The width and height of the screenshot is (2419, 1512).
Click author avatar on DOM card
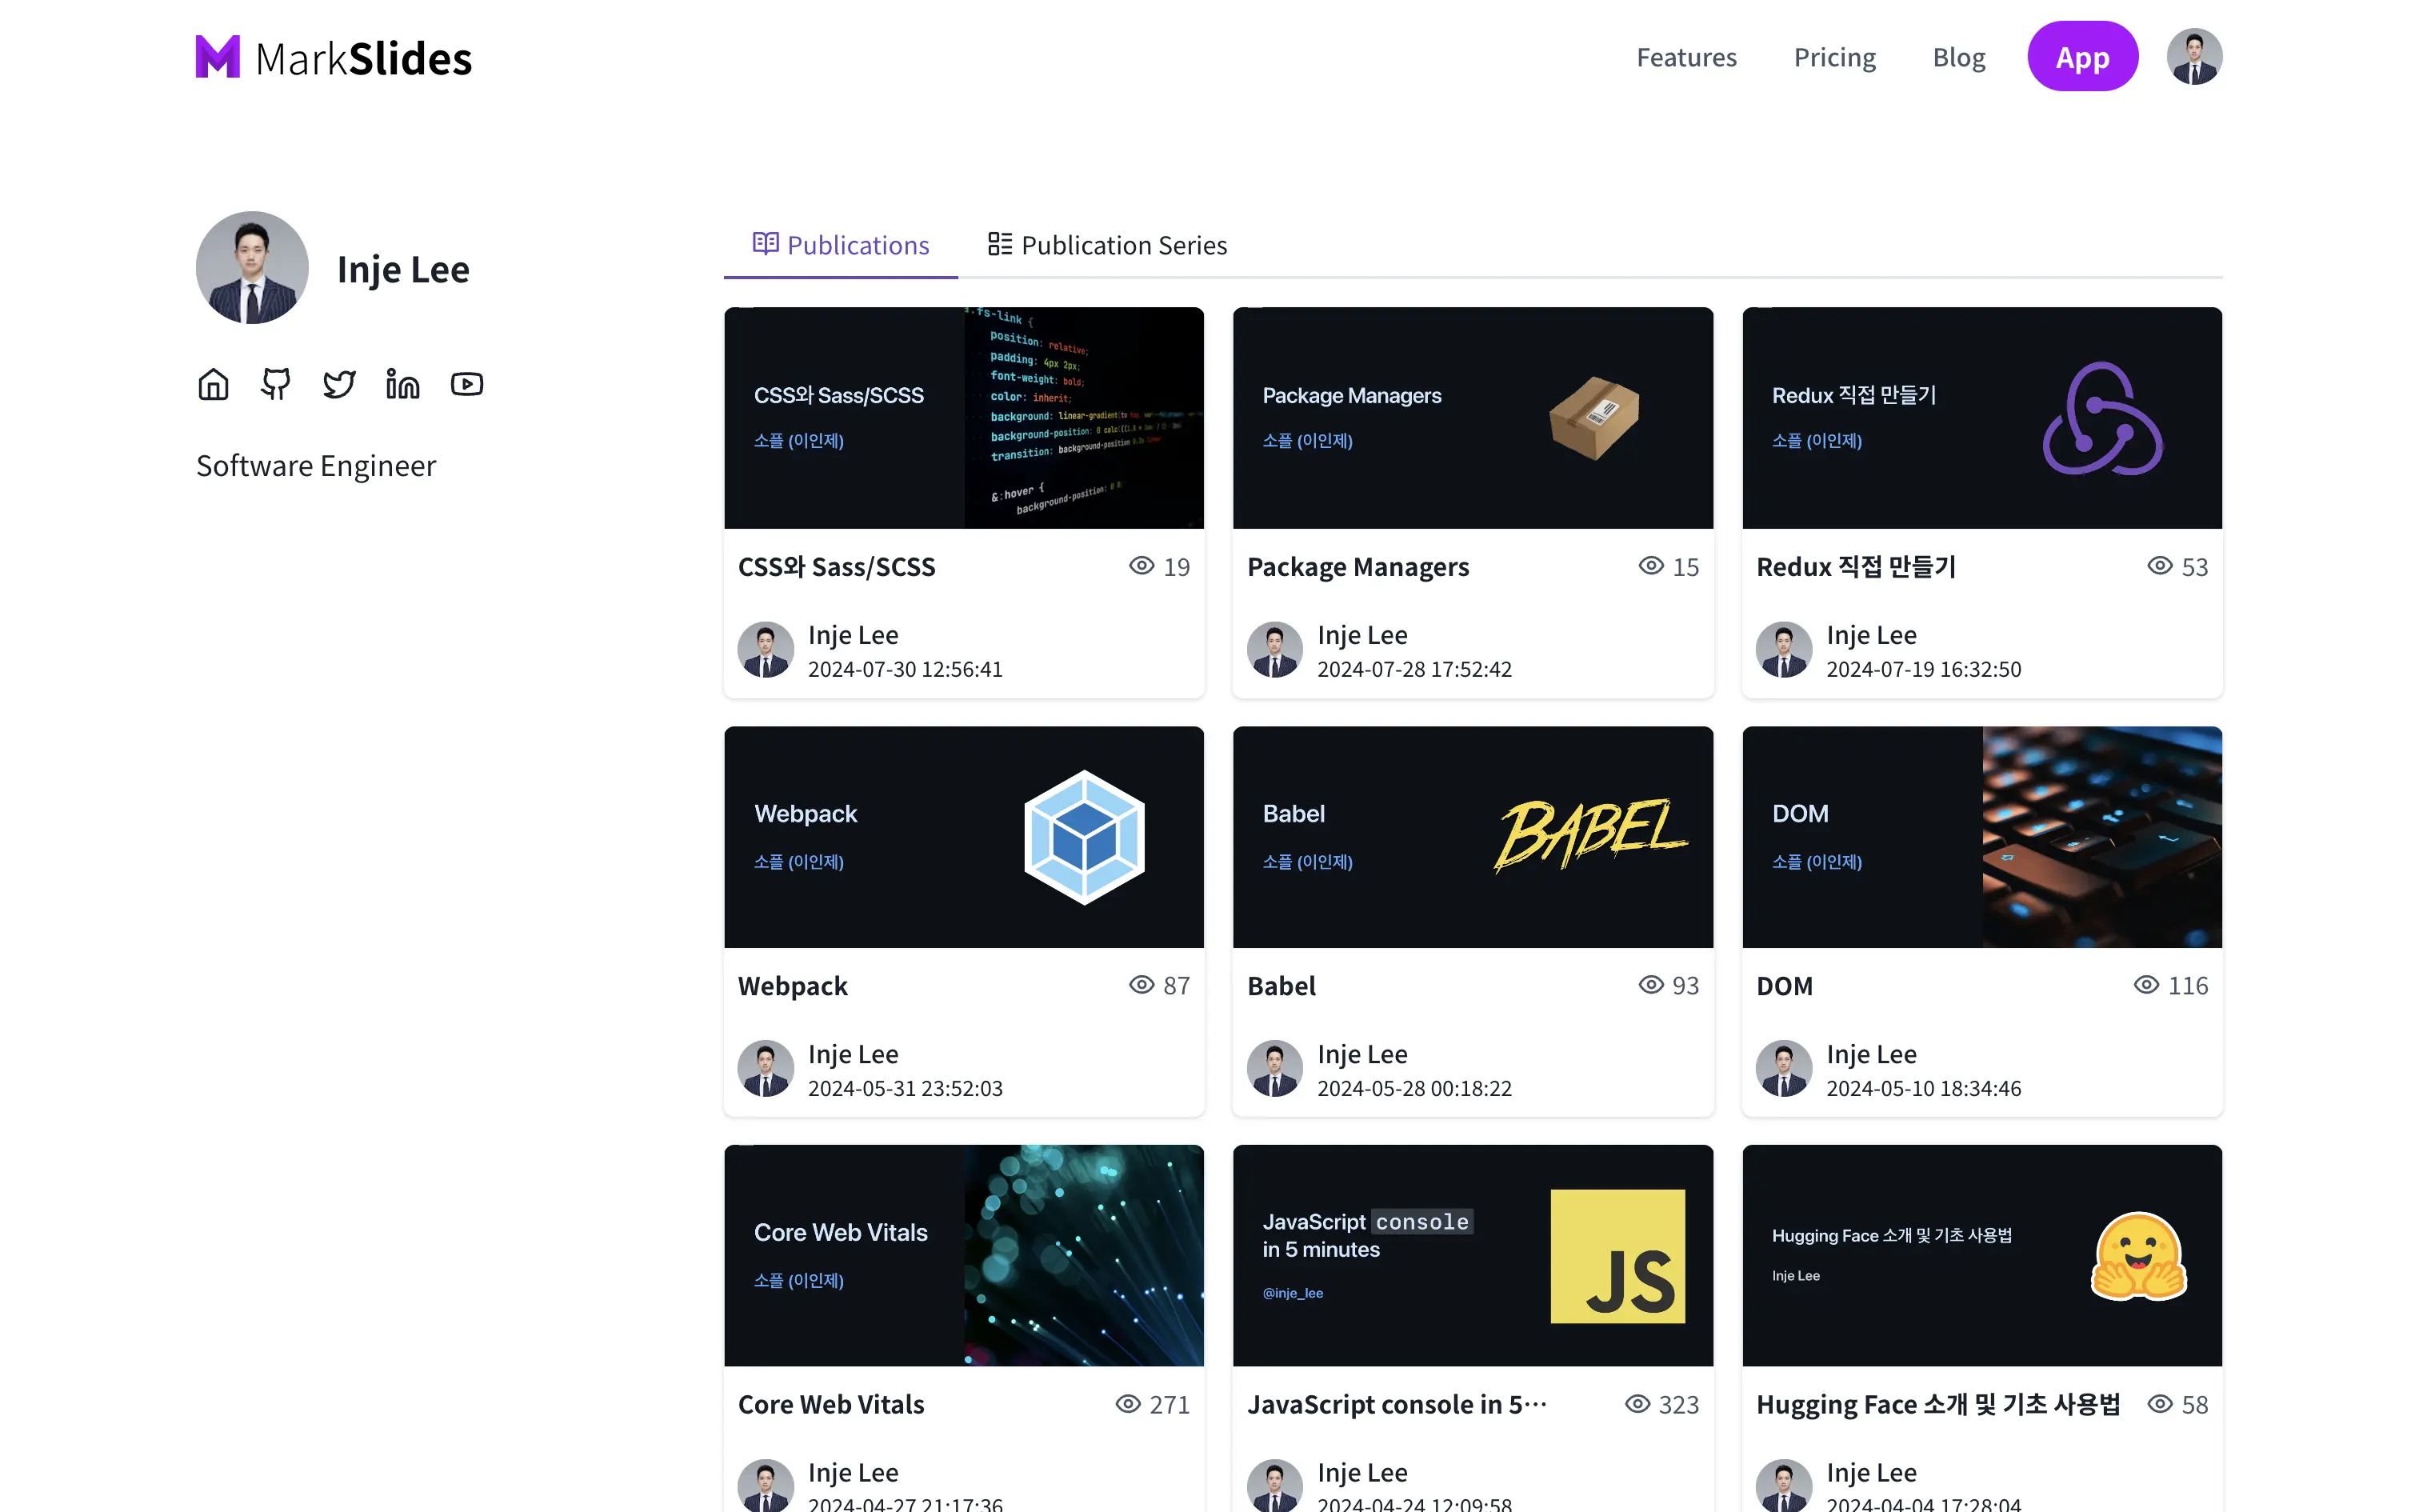point(1785,1069)
